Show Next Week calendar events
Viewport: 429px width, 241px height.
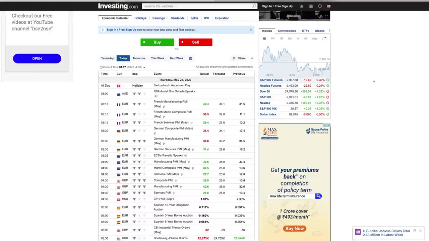177,58
